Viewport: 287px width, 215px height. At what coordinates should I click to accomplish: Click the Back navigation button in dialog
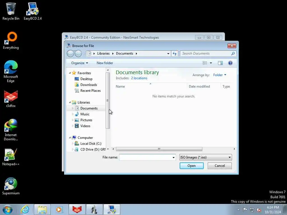pyautogui.click(x=70, y=53)
